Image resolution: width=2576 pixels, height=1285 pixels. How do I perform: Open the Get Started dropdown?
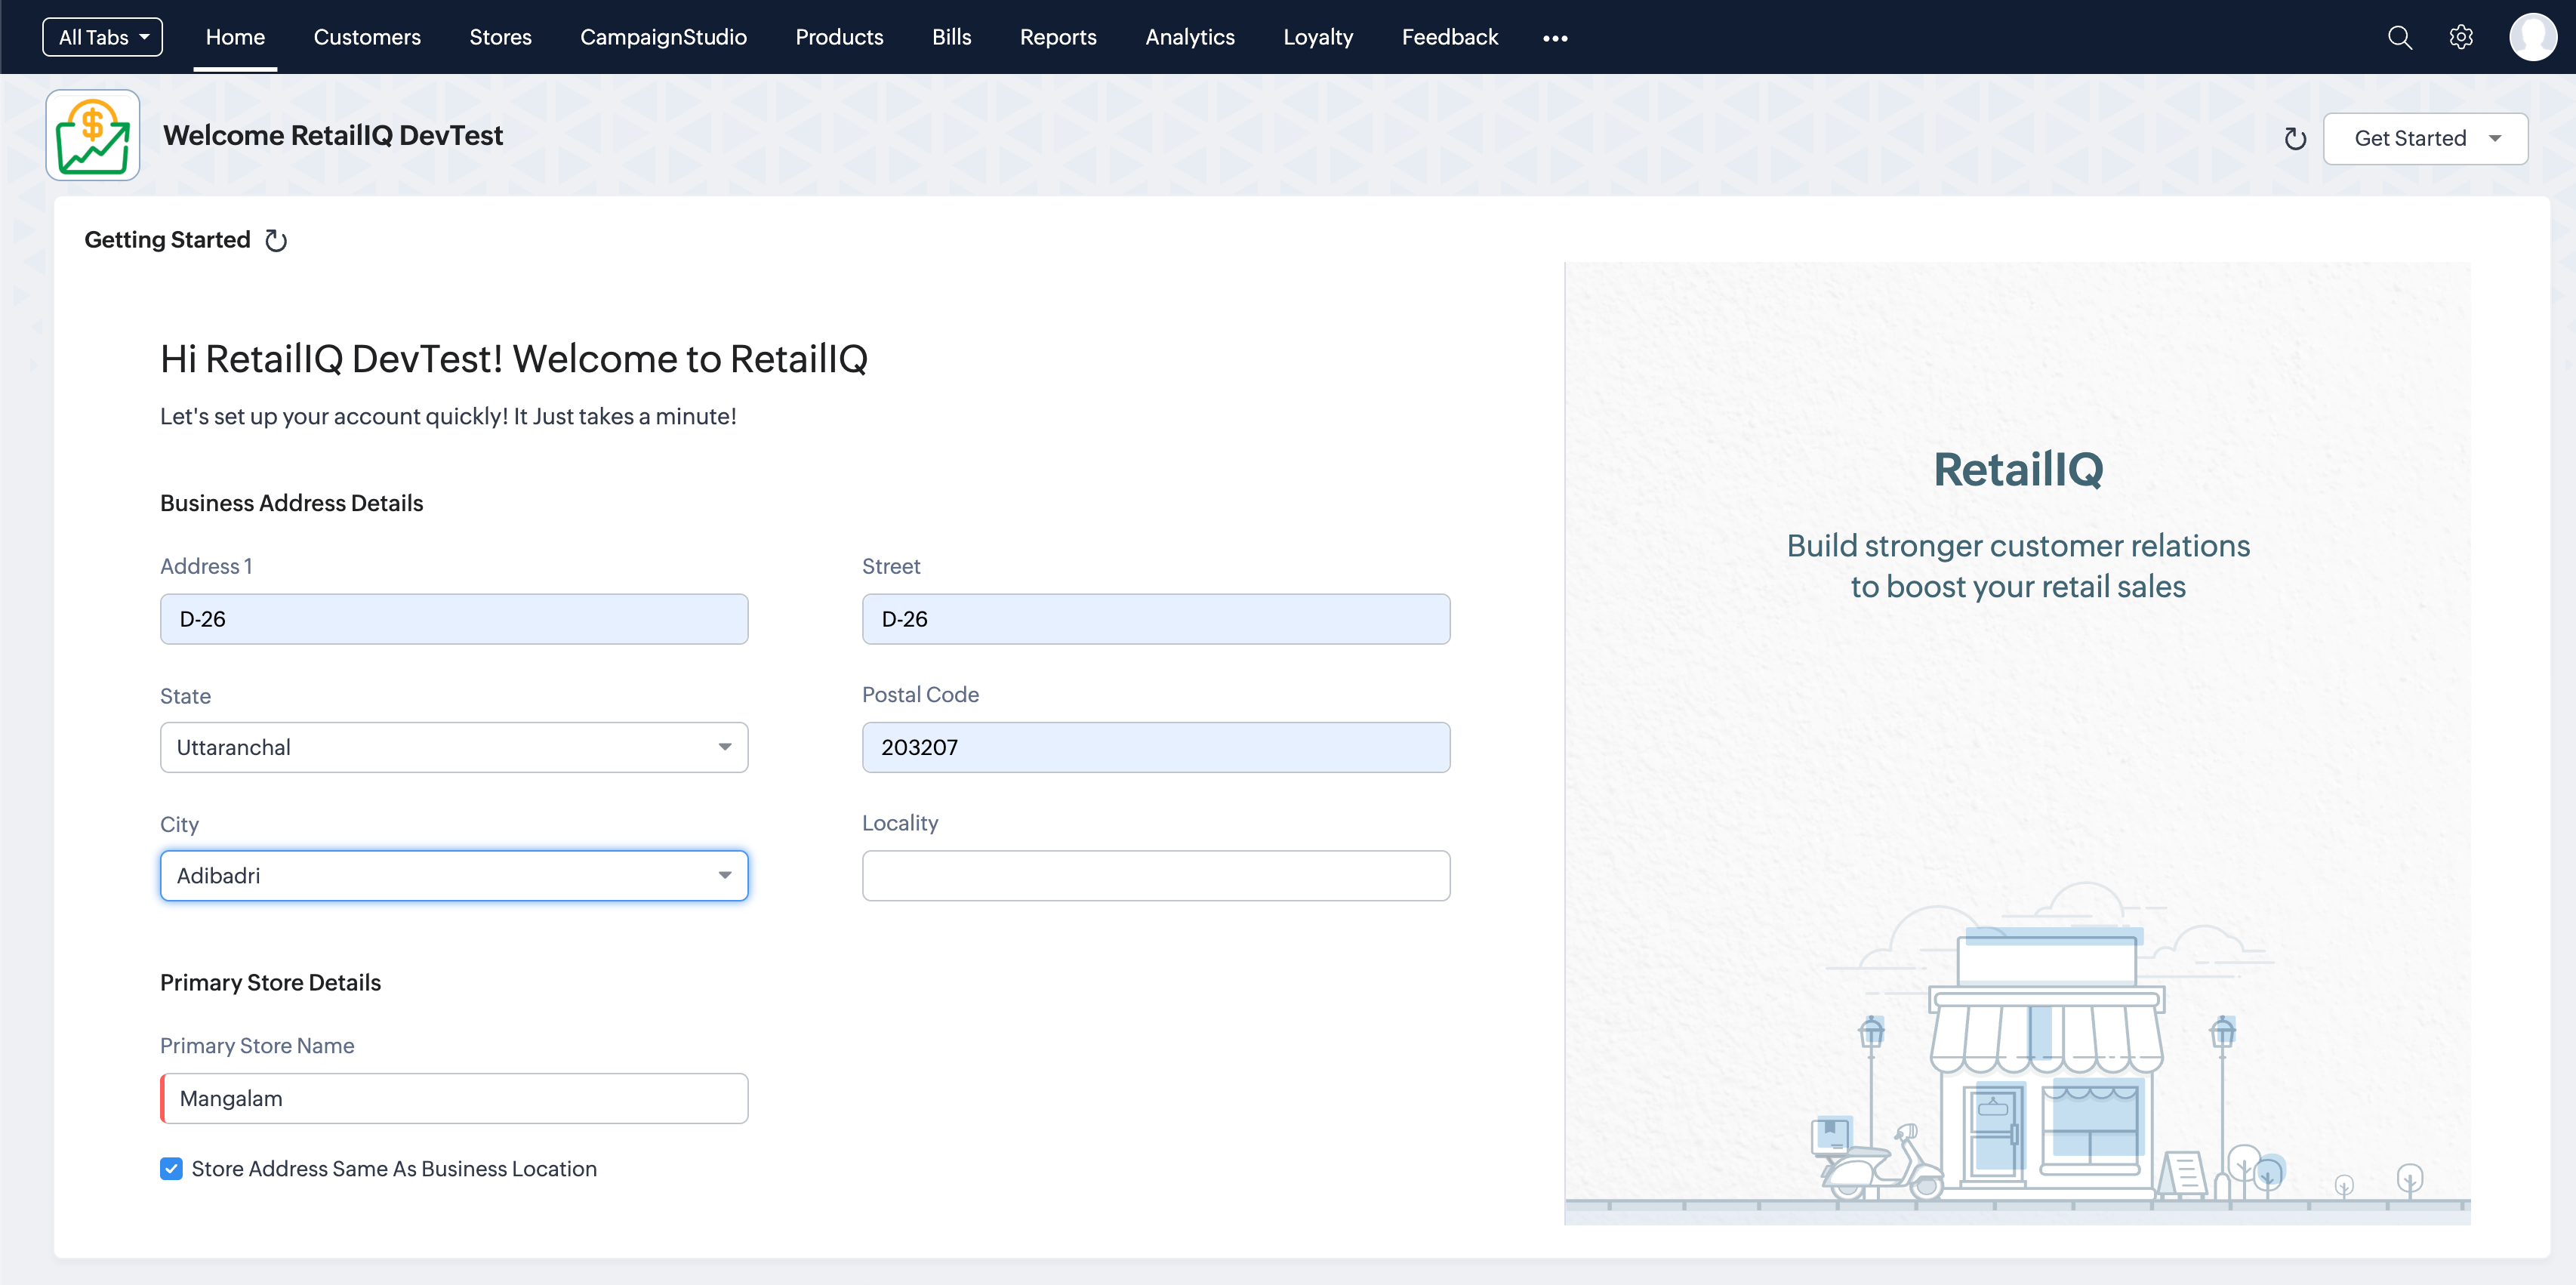coord(2425,139)
